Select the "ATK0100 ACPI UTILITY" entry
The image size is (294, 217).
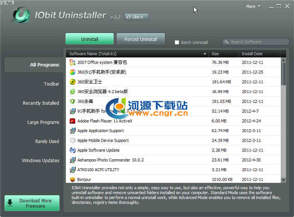[98, 170]
